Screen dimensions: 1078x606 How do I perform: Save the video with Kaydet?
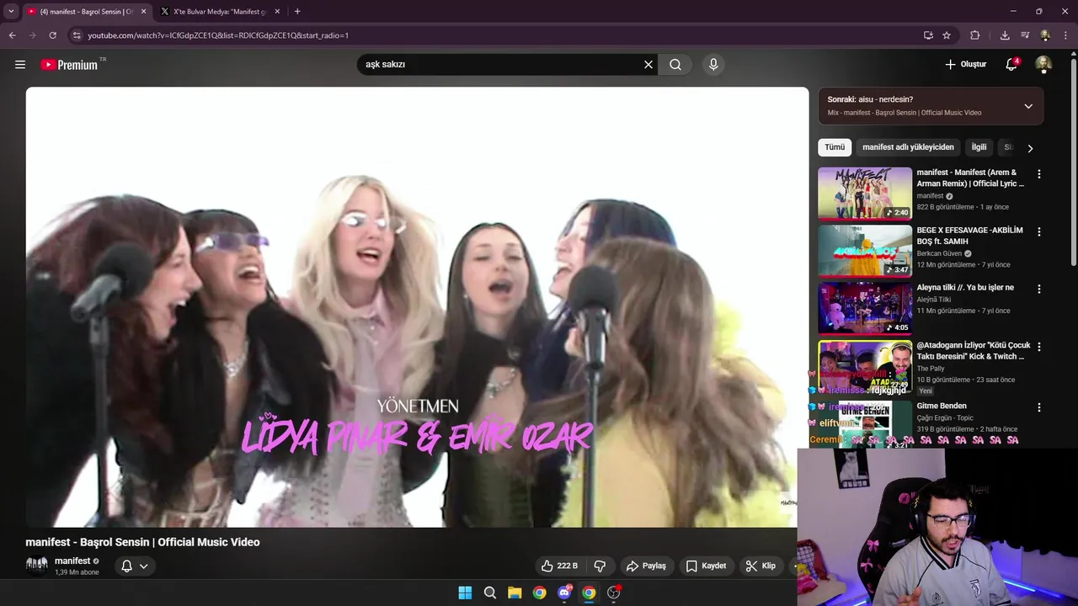(706, 566)
